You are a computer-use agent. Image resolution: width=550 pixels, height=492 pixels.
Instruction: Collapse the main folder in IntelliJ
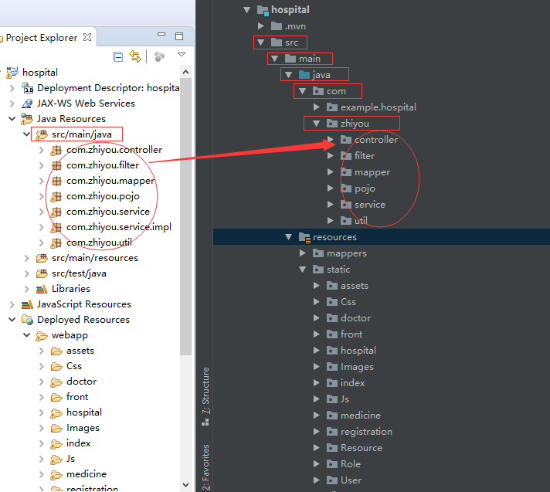[x=275, y=59]
